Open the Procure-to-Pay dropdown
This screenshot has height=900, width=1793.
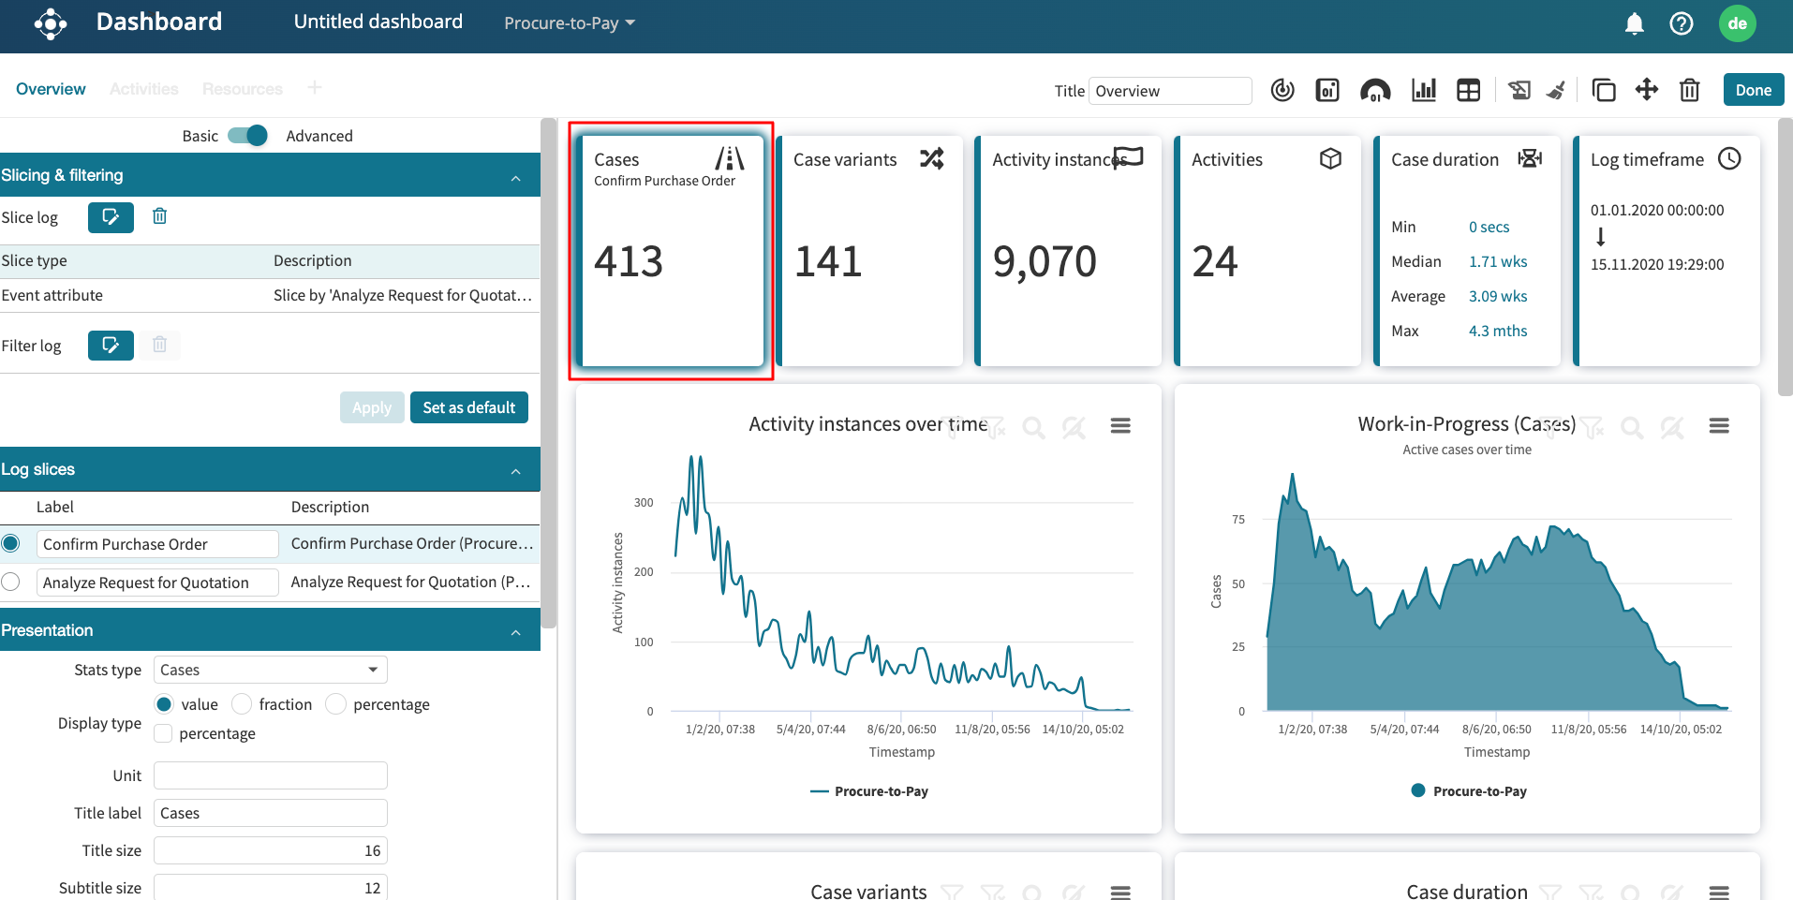pos(569,23)
